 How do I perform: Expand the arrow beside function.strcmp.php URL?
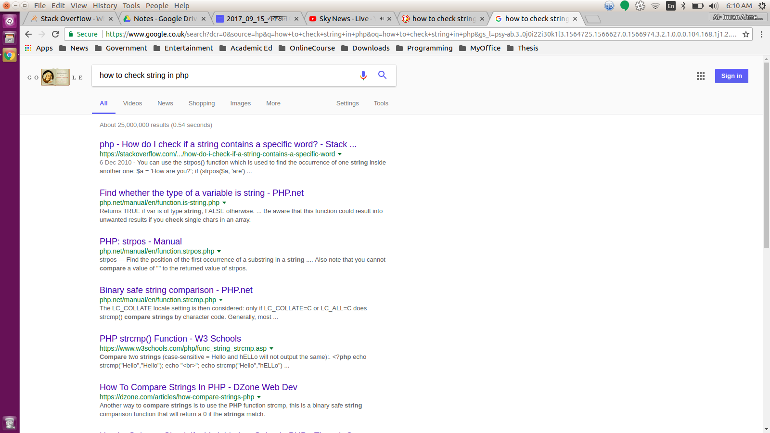pos(221,300)
